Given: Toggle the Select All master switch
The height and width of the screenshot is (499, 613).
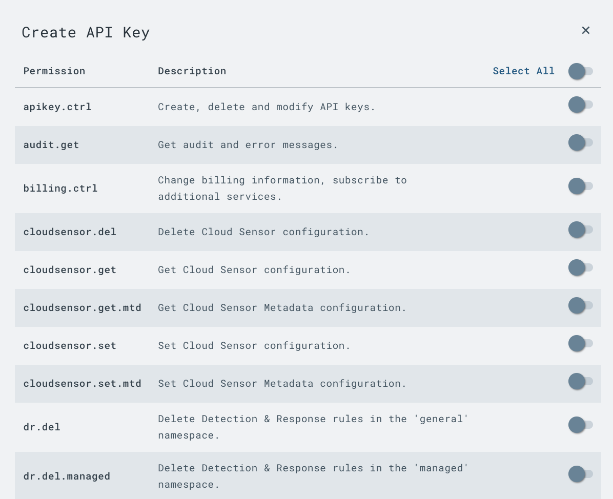Looking at the screenshot, I should point(580,71).
